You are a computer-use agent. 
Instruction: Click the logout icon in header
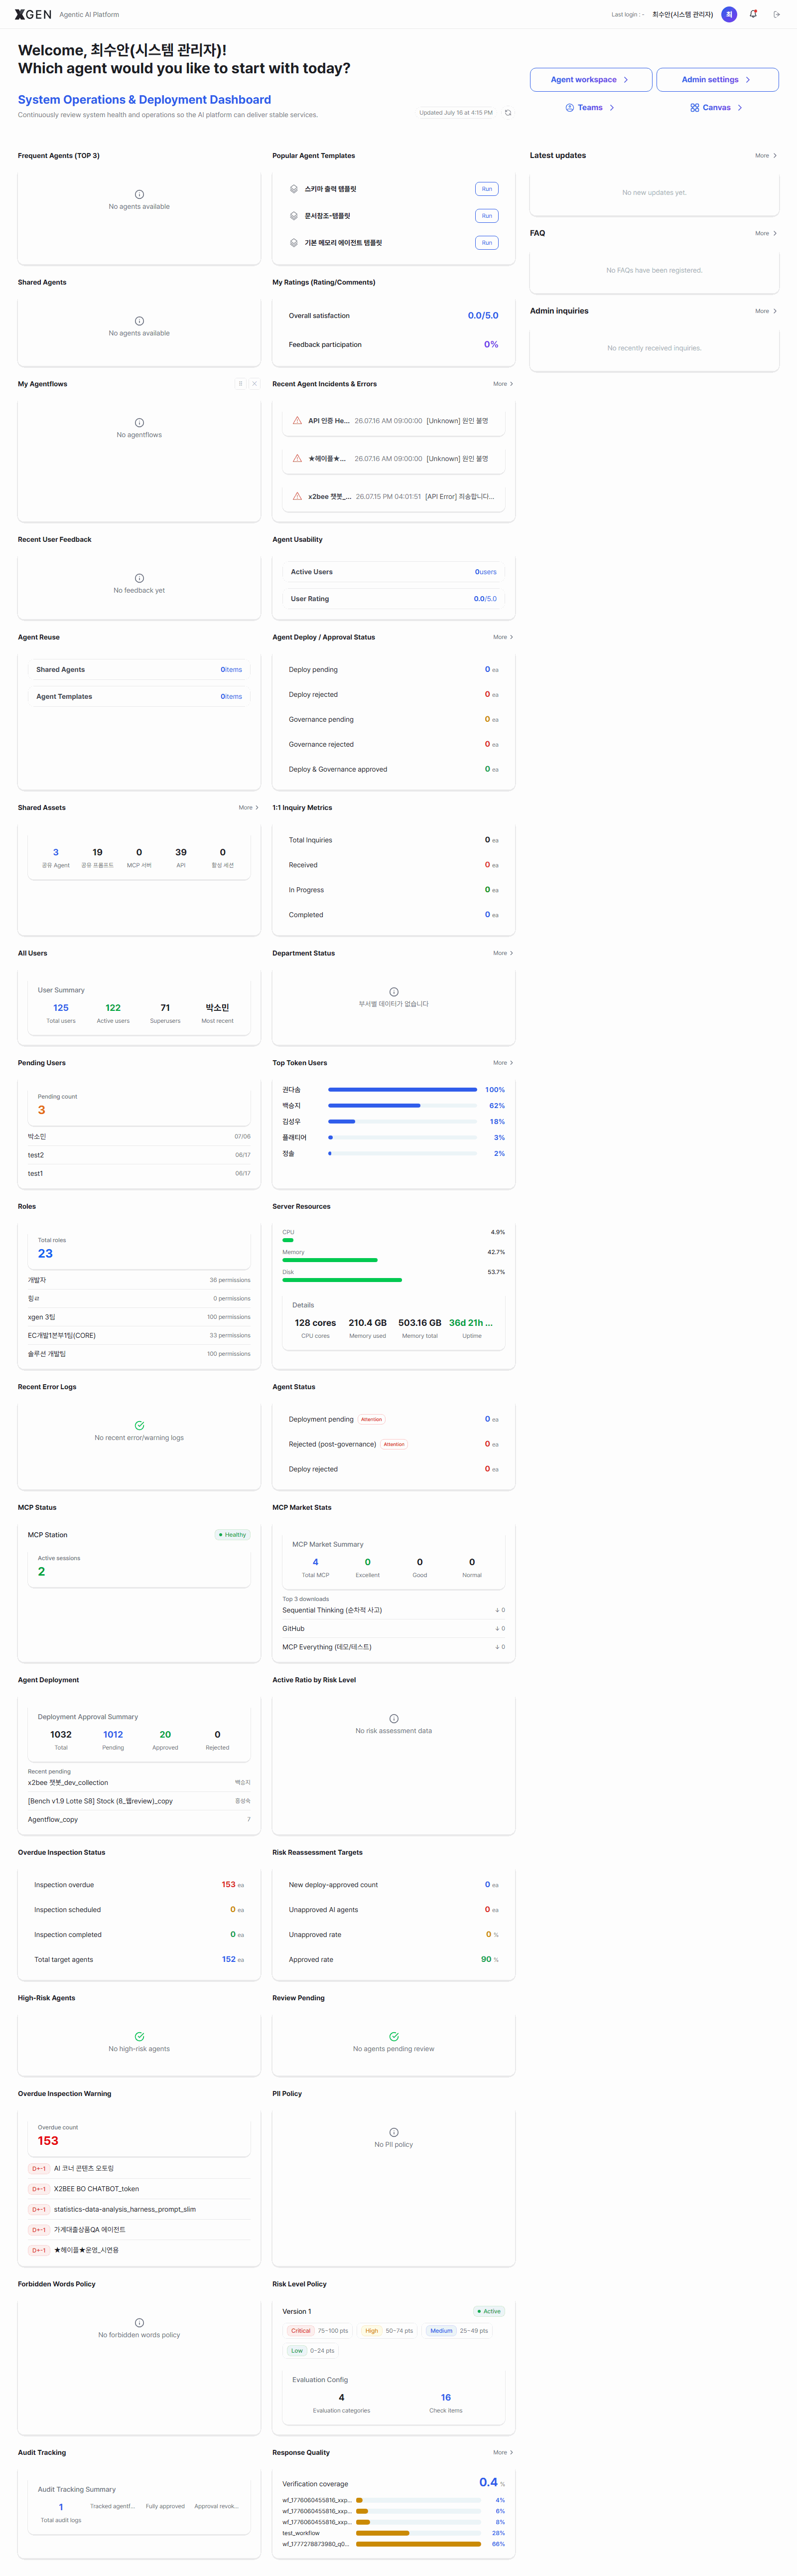click(x=777, y=14)
